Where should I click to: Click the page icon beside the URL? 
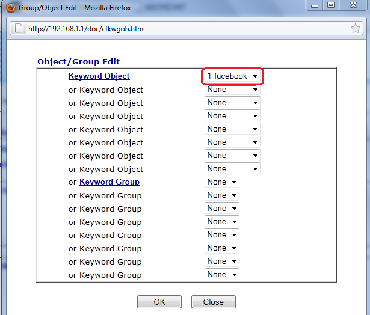19,28
